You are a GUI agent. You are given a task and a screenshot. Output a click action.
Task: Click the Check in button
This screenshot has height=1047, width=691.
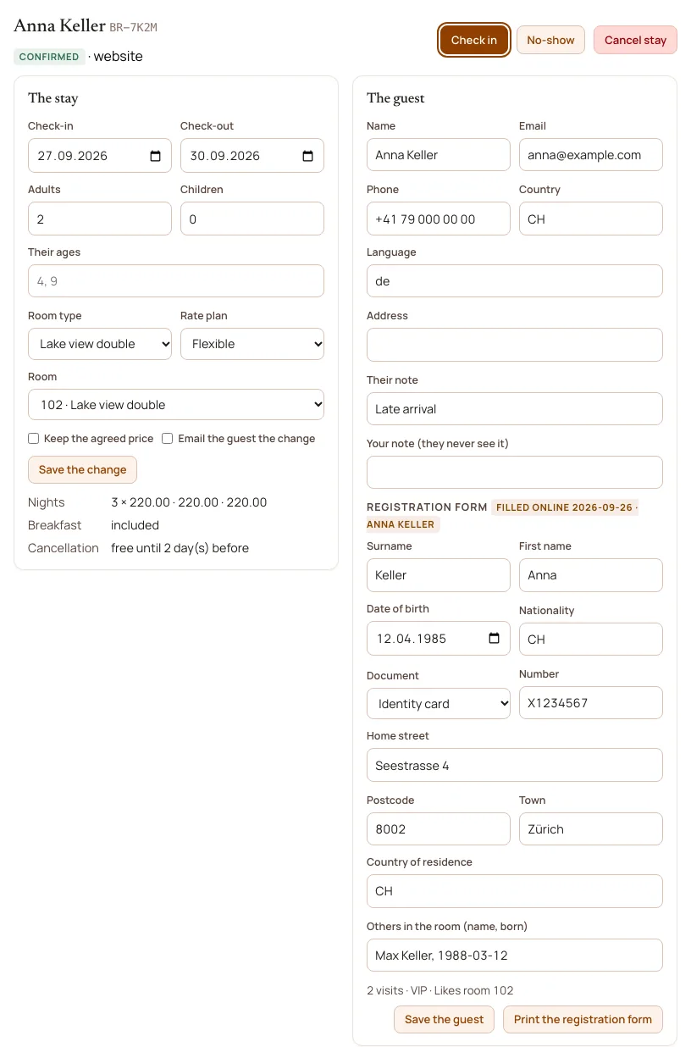(474, 40)
